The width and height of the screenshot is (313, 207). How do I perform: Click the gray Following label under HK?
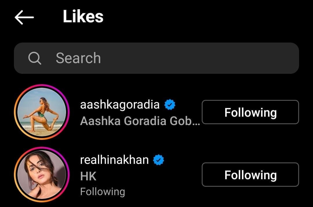click(x=103, y=192)
